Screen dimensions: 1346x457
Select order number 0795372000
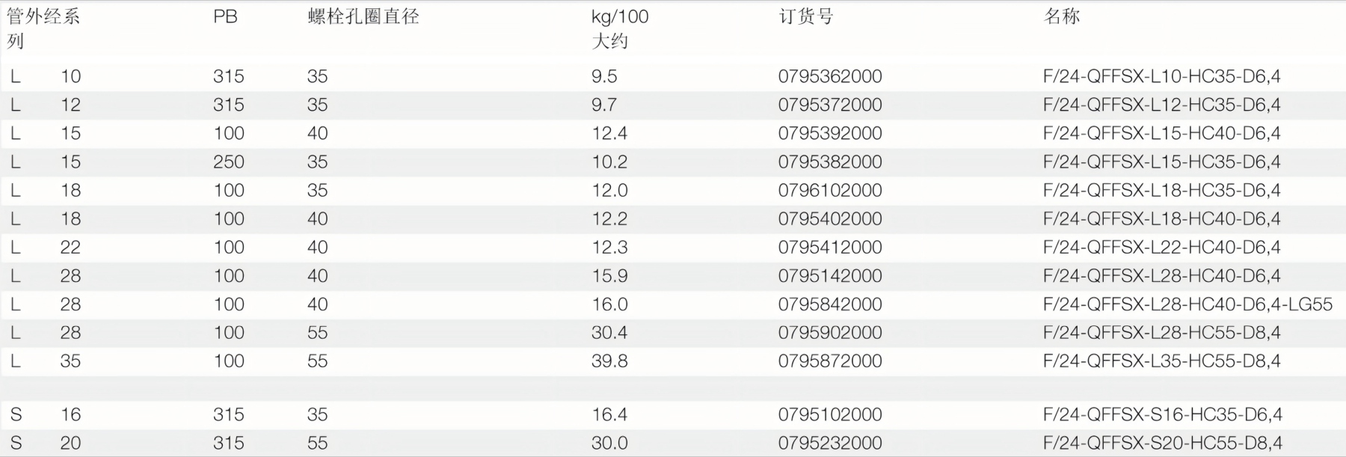pos(829,105)
